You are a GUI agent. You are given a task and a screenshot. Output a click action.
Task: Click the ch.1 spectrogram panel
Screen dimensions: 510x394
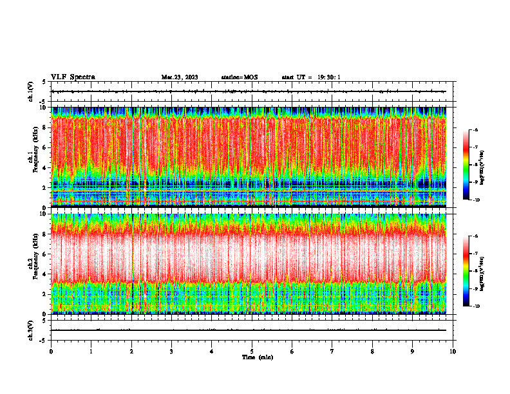pyautogui.click(x=249, y=157)
